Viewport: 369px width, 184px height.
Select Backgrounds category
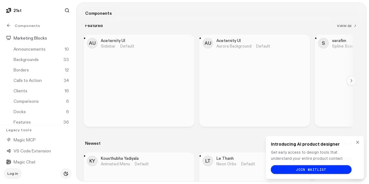pyautogui.click(x=26, y=60)
